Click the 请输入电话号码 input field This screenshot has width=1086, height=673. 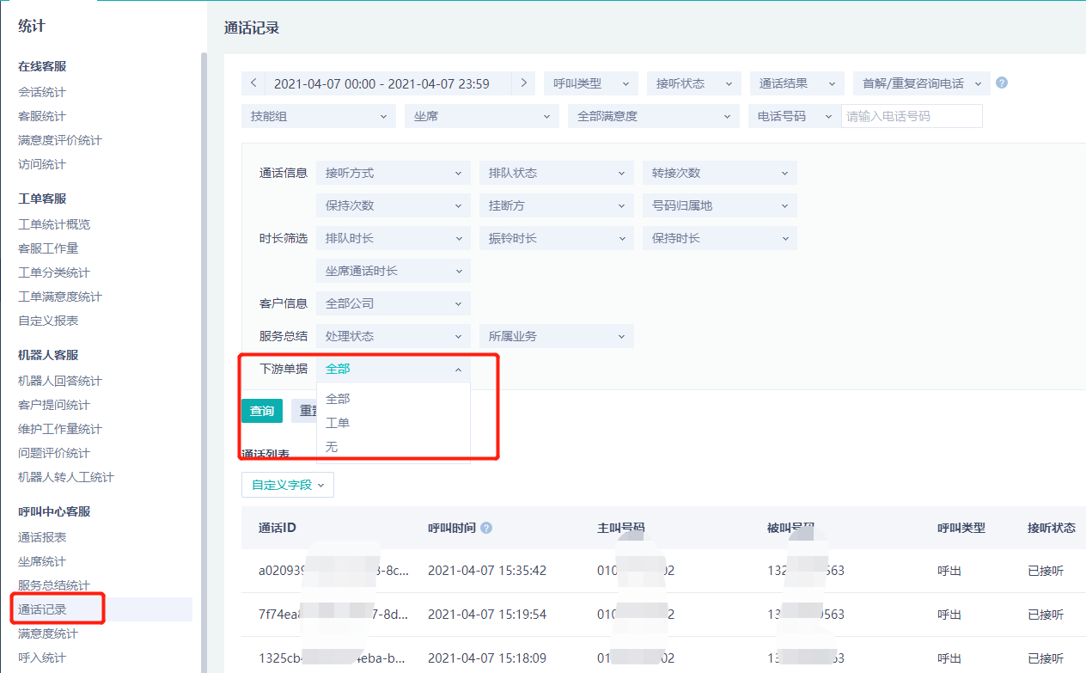coord(911,116)
